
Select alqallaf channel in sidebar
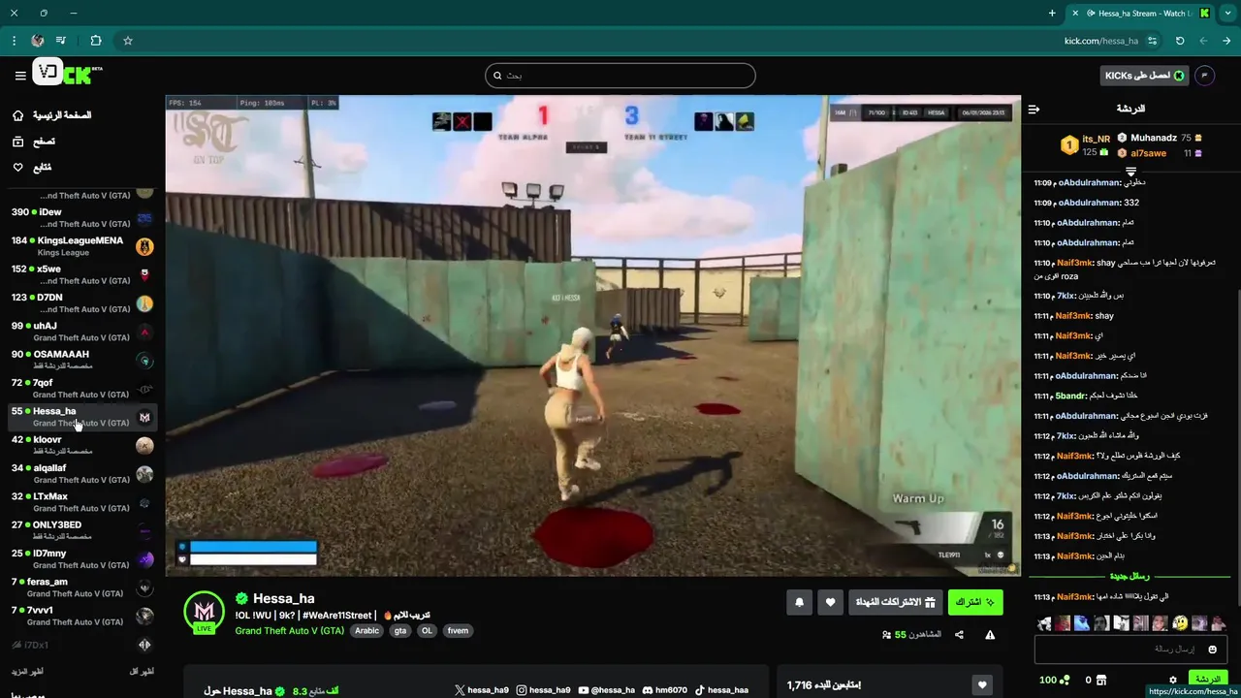[x=82, y=473]
